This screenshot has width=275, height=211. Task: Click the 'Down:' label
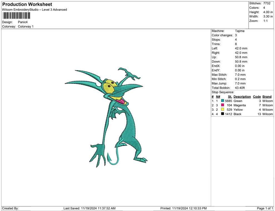coord(216,61)
